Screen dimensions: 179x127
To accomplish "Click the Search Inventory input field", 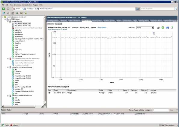I will point(157,9).
